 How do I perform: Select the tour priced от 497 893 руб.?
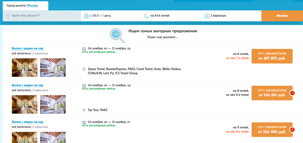(x=272, y=56)
